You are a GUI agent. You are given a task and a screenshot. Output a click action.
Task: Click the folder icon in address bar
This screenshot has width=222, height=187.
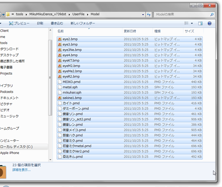8,14
